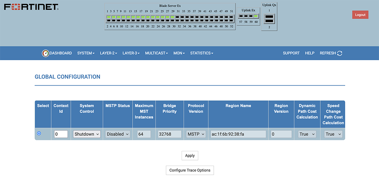
Task: Expand Dynamic Path Cost Calculation dropdown
Action: [307, 134]
